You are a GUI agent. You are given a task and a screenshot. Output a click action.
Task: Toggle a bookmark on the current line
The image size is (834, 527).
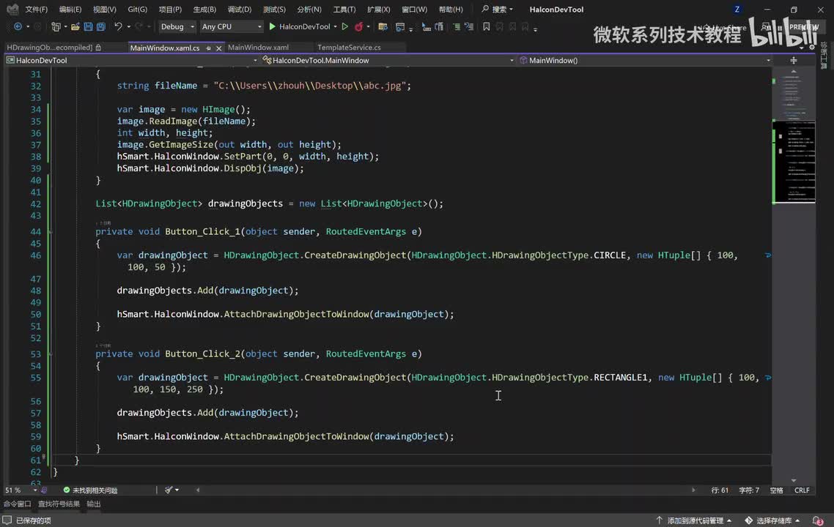click(486, 26)
